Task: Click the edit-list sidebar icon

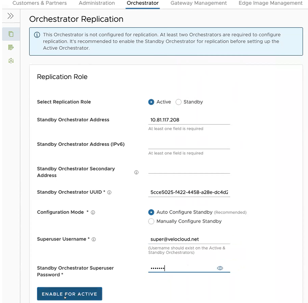Action: (11, 47)
